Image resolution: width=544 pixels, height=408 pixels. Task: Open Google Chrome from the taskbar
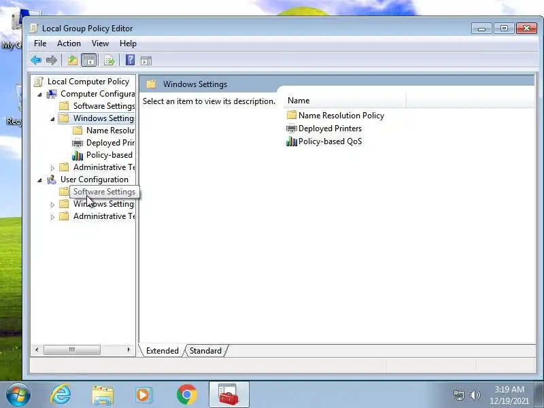coord(186,395)
